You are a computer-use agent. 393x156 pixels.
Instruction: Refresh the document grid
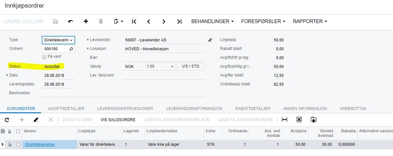coord(7,120)
